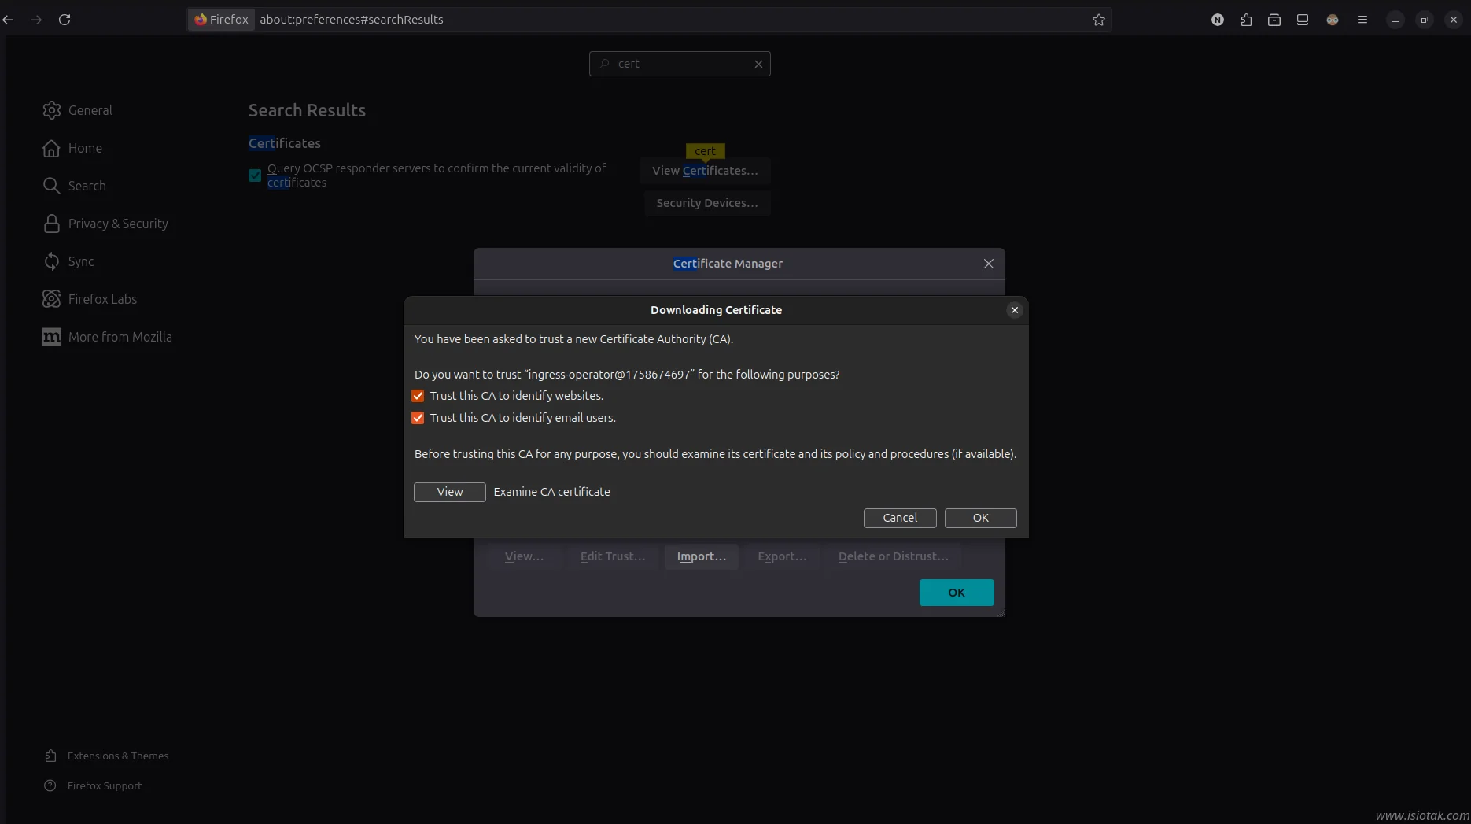Open the Firefox hamburger application menu
The width and height of the screenshot is (1471, 824).
coord(1362,20)
